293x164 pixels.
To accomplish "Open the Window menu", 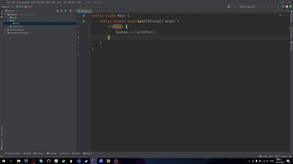I will 72,2.
